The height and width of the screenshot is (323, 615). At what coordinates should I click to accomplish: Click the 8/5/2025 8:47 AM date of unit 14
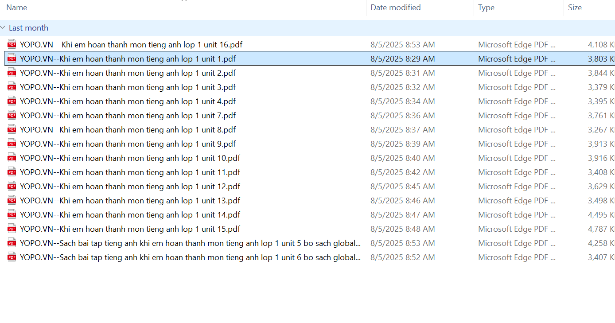pos(402,215)
